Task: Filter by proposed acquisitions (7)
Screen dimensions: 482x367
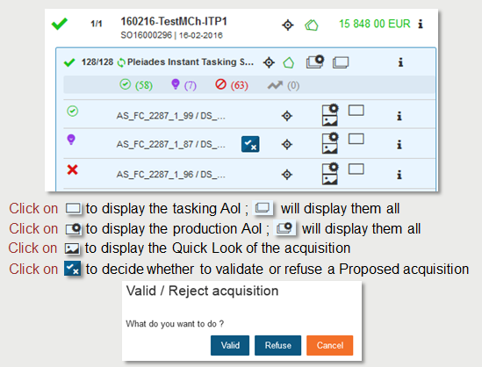Action: [183, 85]
